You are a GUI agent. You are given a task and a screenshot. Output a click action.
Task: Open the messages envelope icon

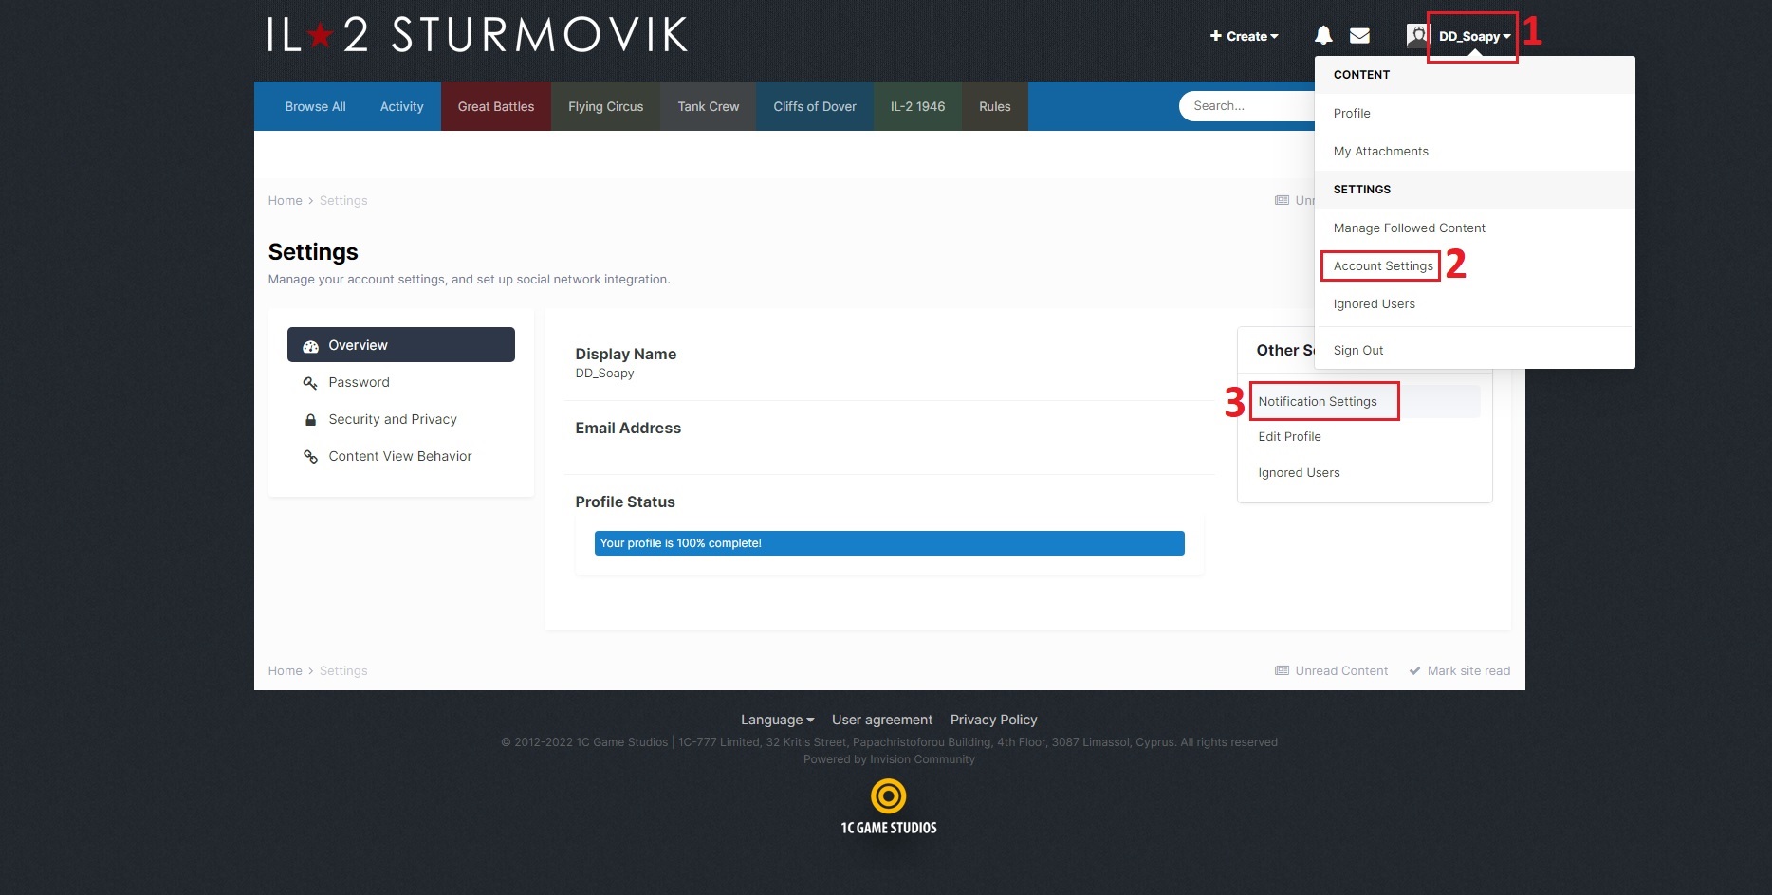[x=1359, y=36]
